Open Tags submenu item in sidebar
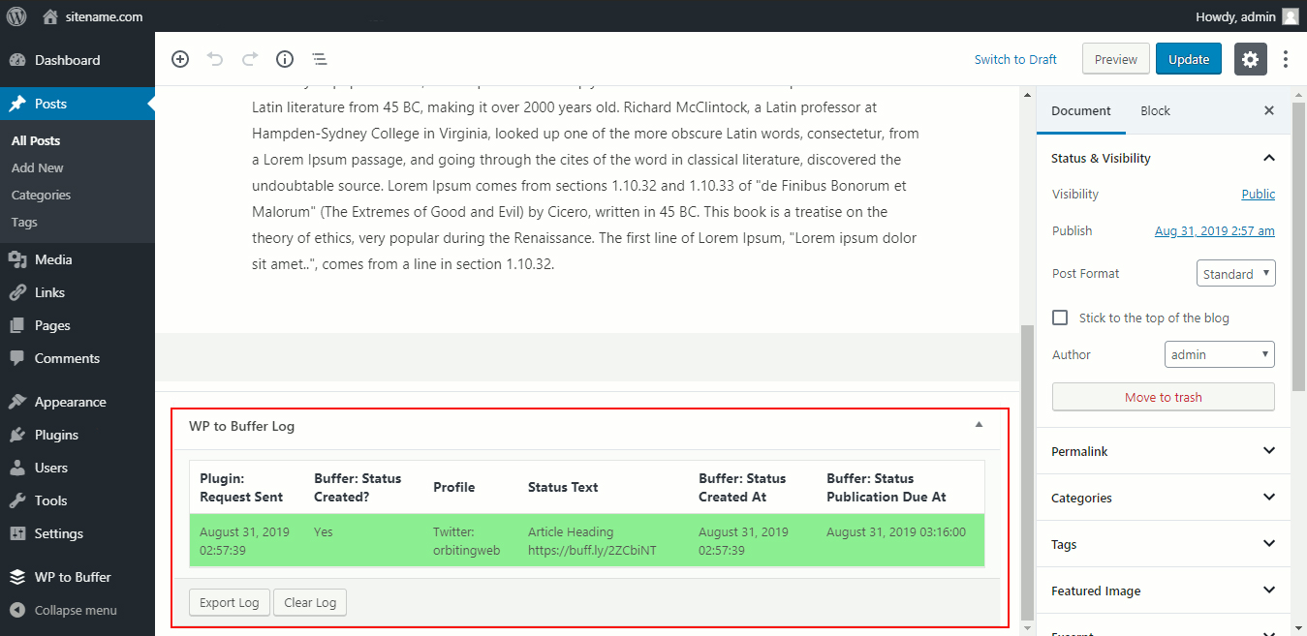 pyautogui.click(x=24, y=222)
